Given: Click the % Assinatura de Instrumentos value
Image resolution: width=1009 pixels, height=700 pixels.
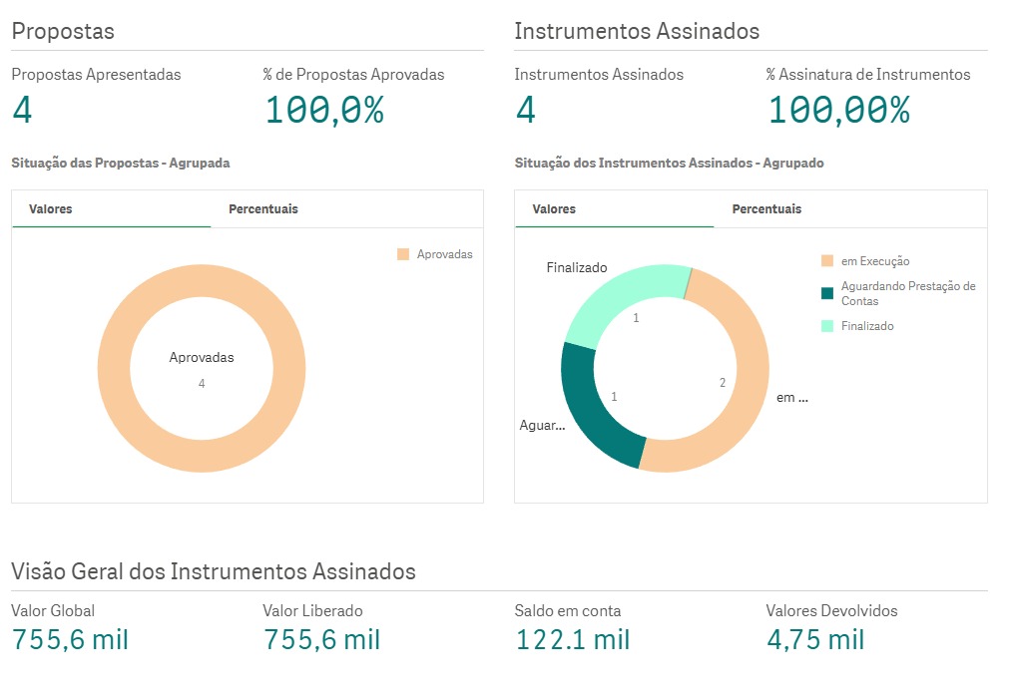Looking at the screenshot, I should tap(838, 110).
